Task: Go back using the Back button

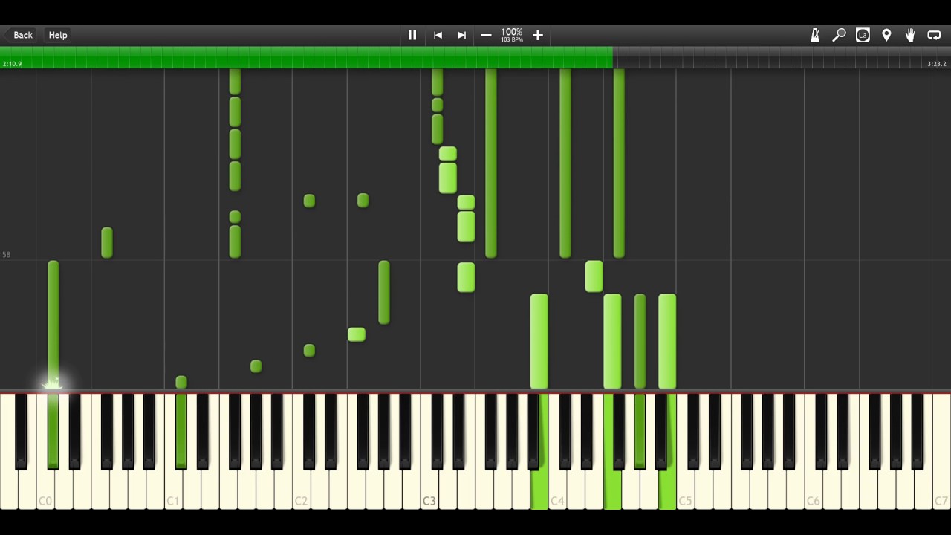Action: (x=20, y=35)
